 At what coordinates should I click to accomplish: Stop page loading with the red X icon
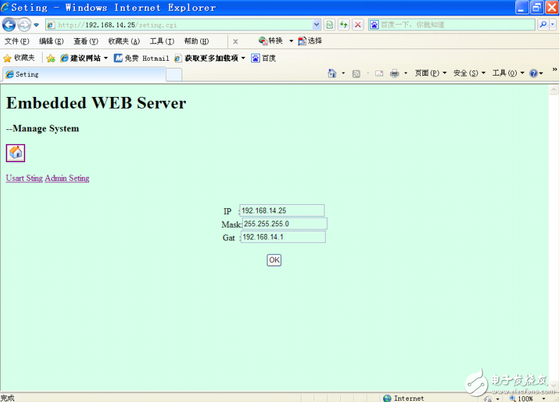click(x=357, y=23)
